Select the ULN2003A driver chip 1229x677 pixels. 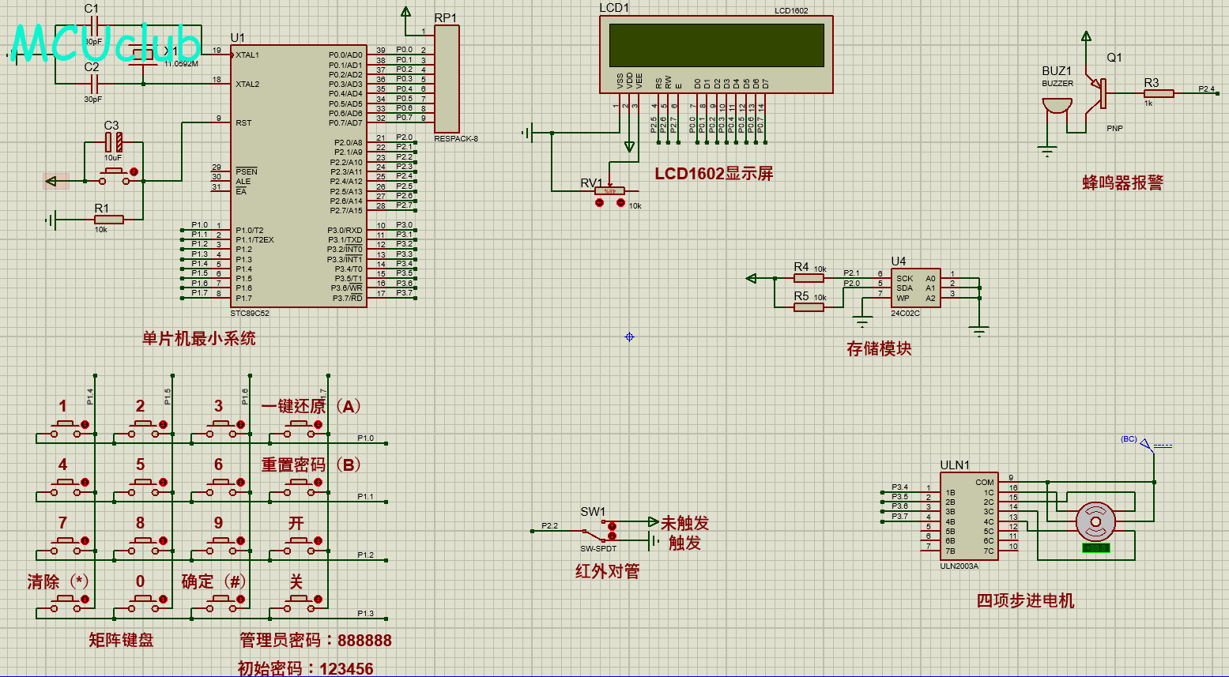(968, 516)
